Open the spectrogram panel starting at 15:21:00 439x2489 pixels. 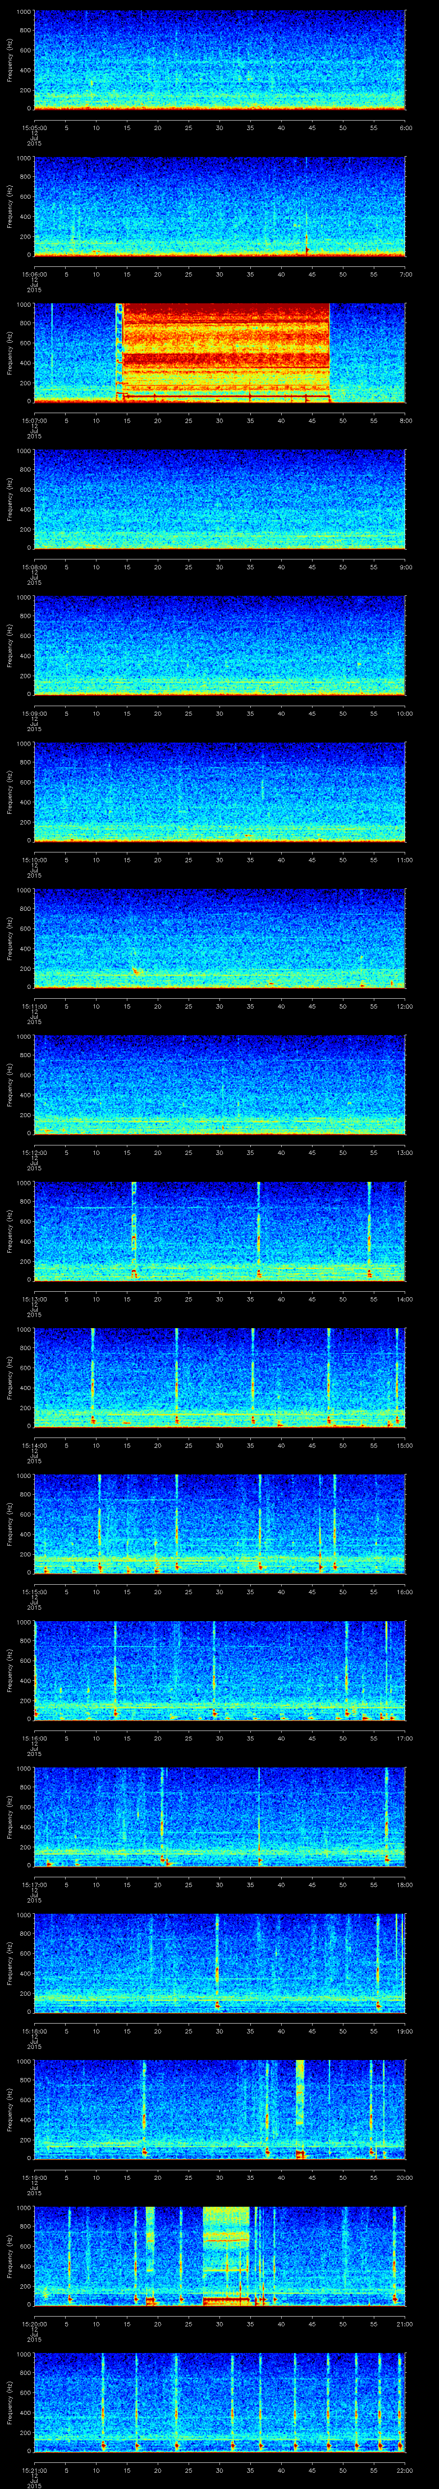click(220, 2403)
